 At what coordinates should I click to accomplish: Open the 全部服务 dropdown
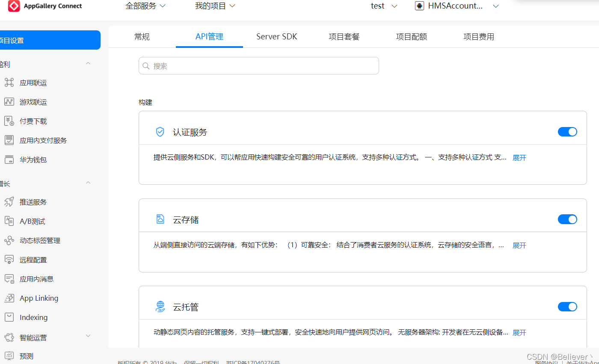coord(145,6)
